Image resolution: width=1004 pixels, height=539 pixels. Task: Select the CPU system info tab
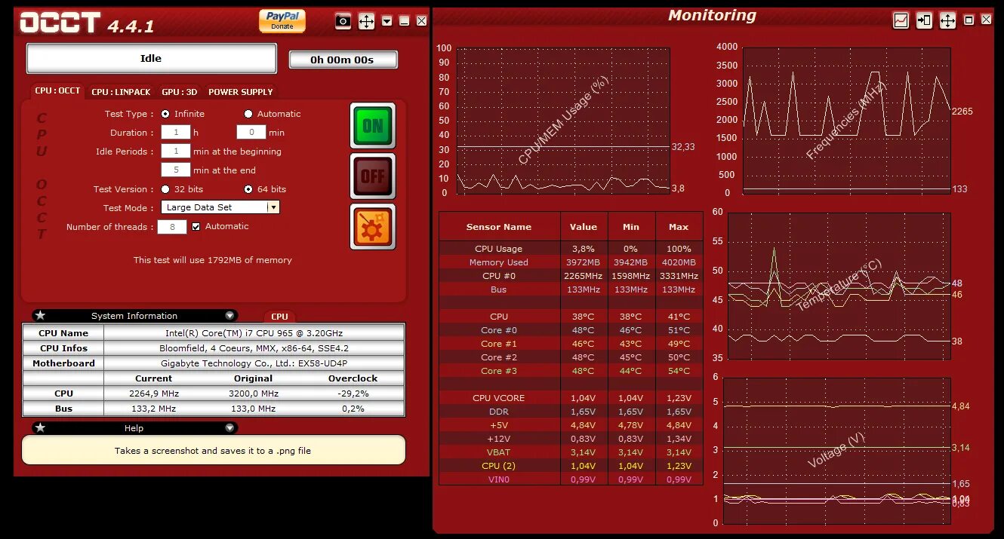(279, 317)
